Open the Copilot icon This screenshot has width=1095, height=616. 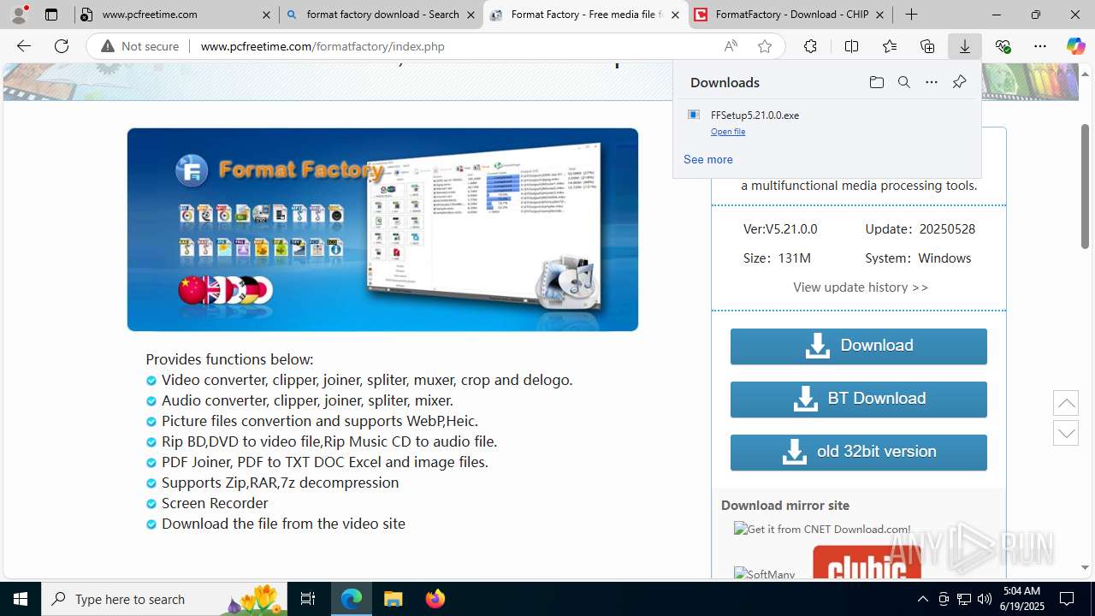pos(1075,46)
